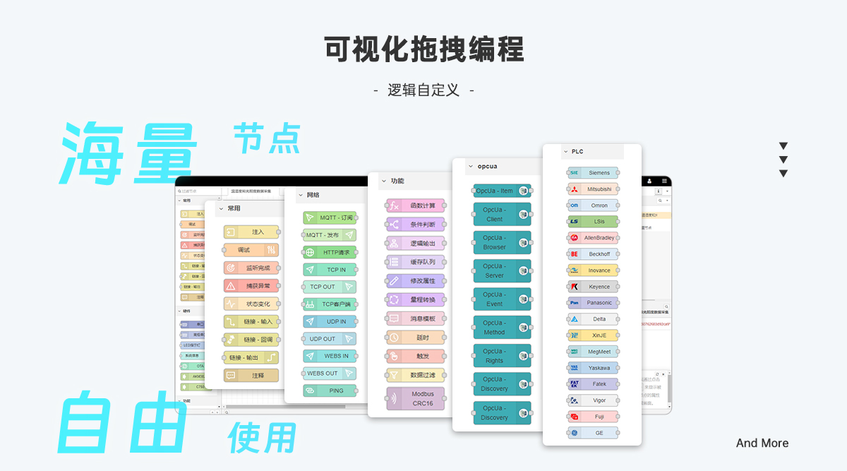The height and width of the screenshot is (471, 847).
Task: Click the 捕获异常 warning node
Action: coord(251,285)
